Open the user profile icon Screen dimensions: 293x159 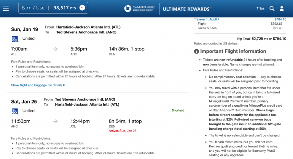(282, 8)
